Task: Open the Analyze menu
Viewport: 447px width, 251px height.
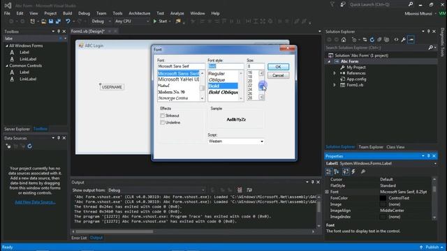Action: pos(177,13)
